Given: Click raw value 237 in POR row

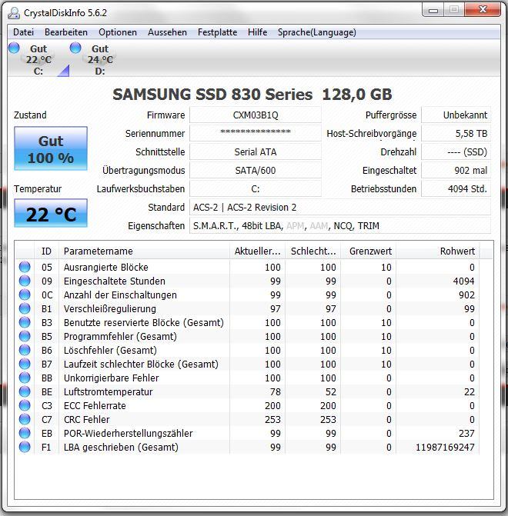Looking at the screenshot, I should (466, 434).
